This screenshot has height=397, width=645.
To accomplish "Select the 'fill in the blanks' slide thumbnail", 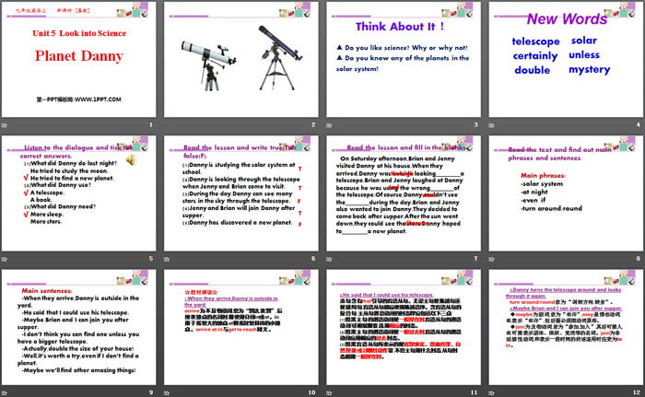I will 404,193.
